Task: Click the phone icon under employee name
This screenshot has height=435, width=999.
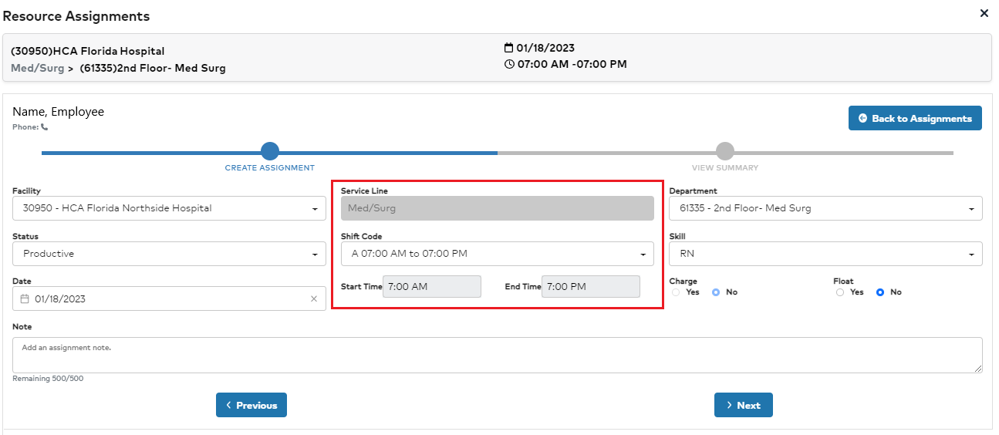Action: click(45, 127)
